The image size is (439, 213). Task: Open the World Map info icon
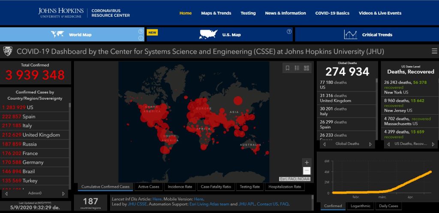click(x=141, y=38)
